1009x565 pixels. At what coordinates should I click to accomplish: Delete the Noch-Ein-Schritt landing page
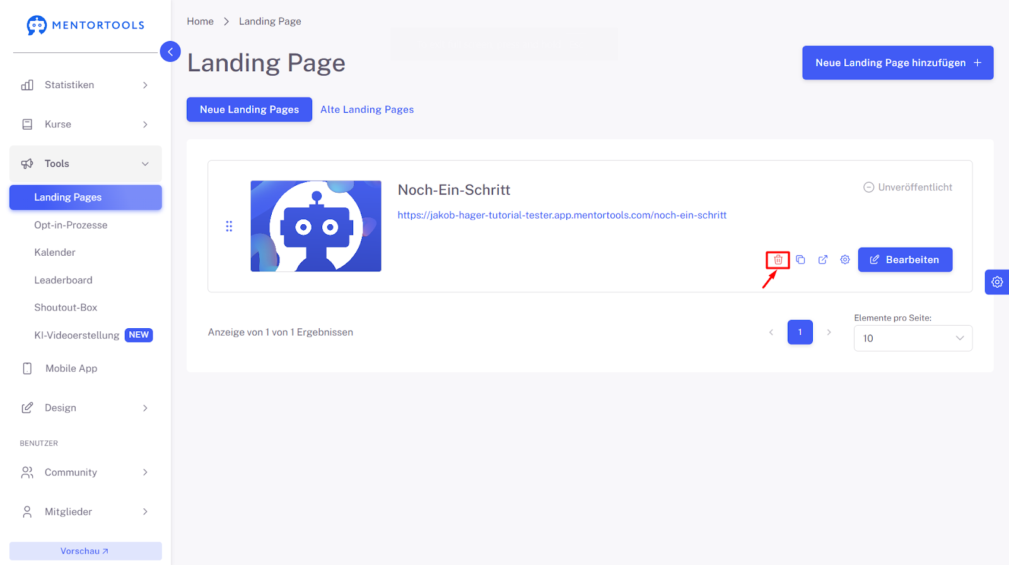pyautogui.click(x=778, y=260)
